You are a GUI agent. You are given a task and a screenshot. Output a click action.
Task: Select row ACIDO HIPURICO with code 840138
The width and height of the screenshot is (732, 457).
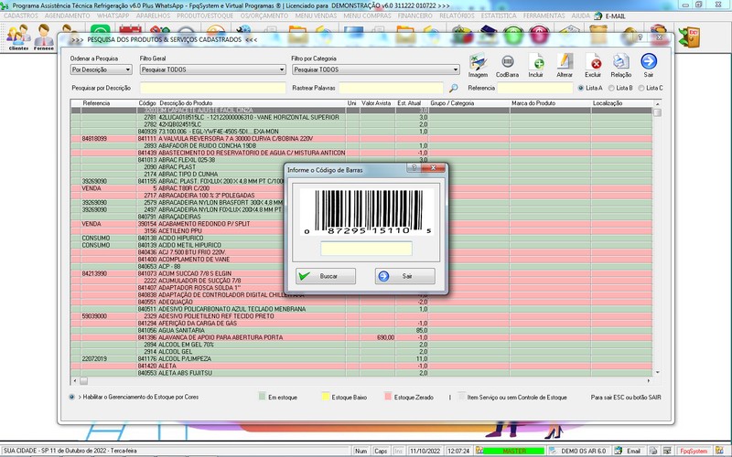pos(361,238)
